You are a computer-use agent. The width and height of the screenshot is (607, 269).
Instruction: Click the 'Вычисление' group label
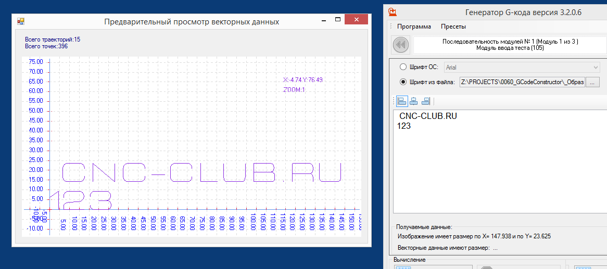410,259
